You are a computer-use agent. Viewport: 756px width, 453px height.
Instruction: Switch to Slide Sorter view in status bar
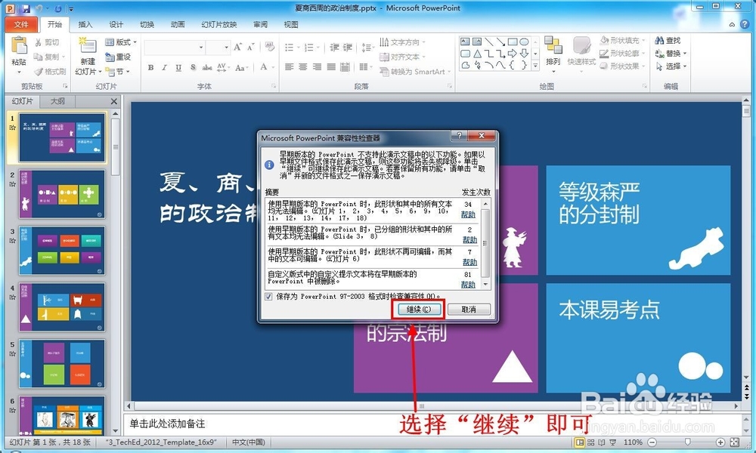point(590,442)
